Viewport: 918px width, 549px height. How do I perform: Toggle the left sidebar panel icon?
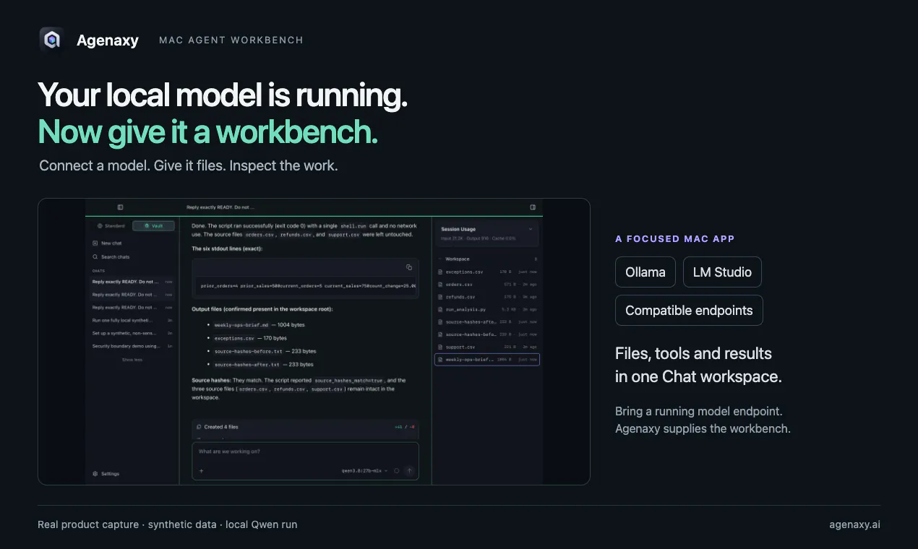120,207
